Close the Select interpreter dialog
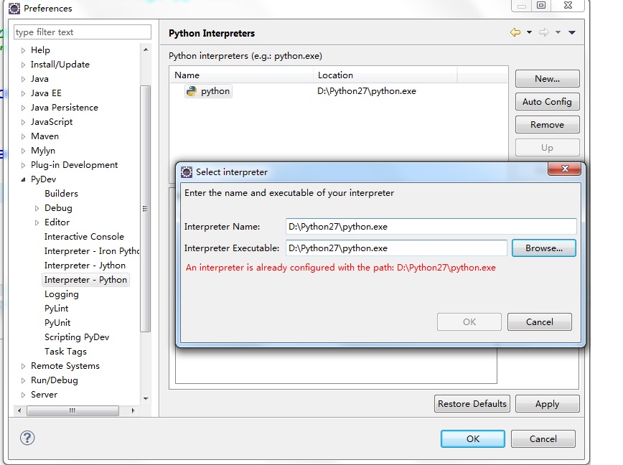The height and width of the screenshot is (465, 623). tap(565, 169)
